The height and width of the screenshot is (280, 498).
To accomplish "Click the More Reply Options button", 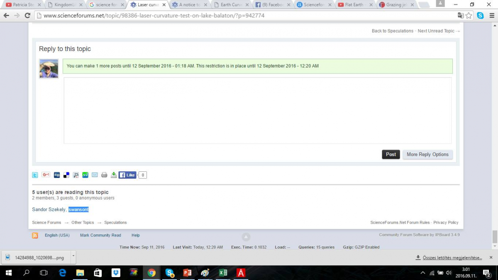I will point(427,154).
